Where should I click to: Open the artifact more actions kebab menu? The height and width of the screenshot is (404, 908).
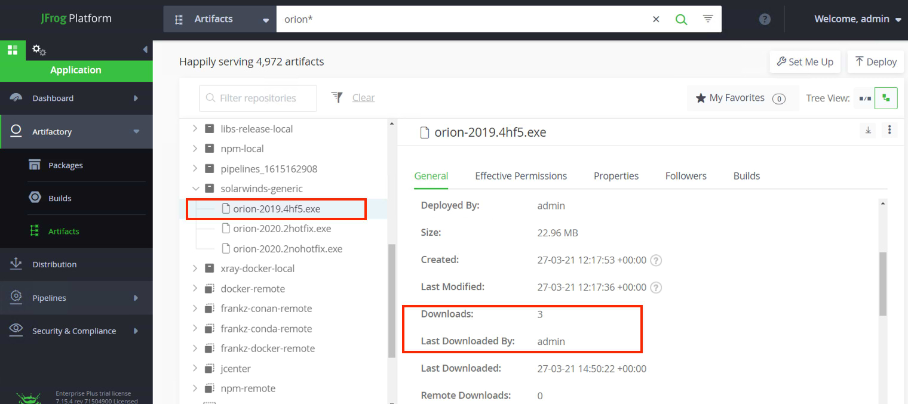point(889,130)
